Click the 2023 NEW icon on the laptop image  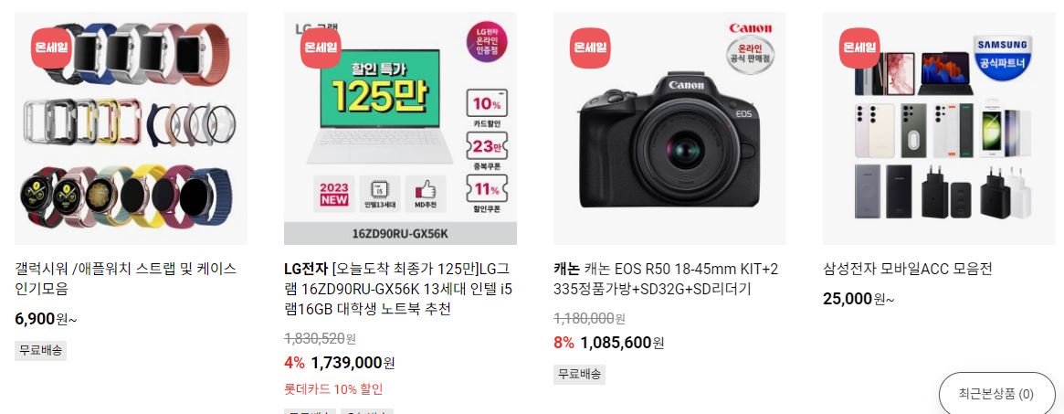334,193
